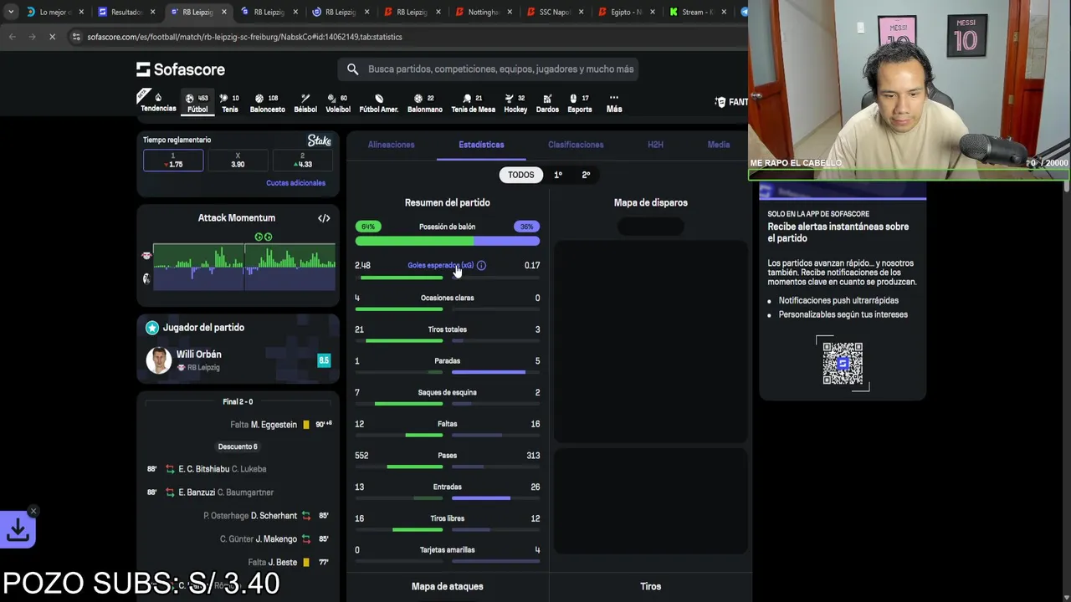Screen dimensions: 1071x602
Task: Select the Hockey sport category
Action: pyautogui.click(x=515, y=103)
